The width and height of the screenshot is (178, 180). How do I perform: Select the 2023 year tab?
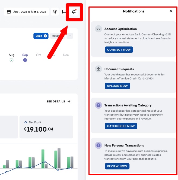41,36
